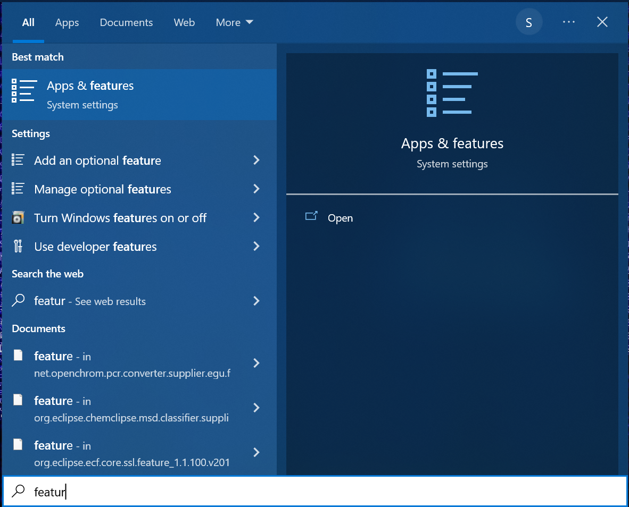
Task: Expand chevron for org.eclipse.chemclipse.msd feature document
Action: coord(256,408)
